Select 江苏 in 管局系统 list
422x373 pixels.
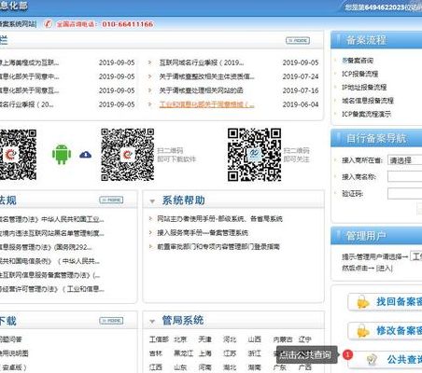coord(230,353)
